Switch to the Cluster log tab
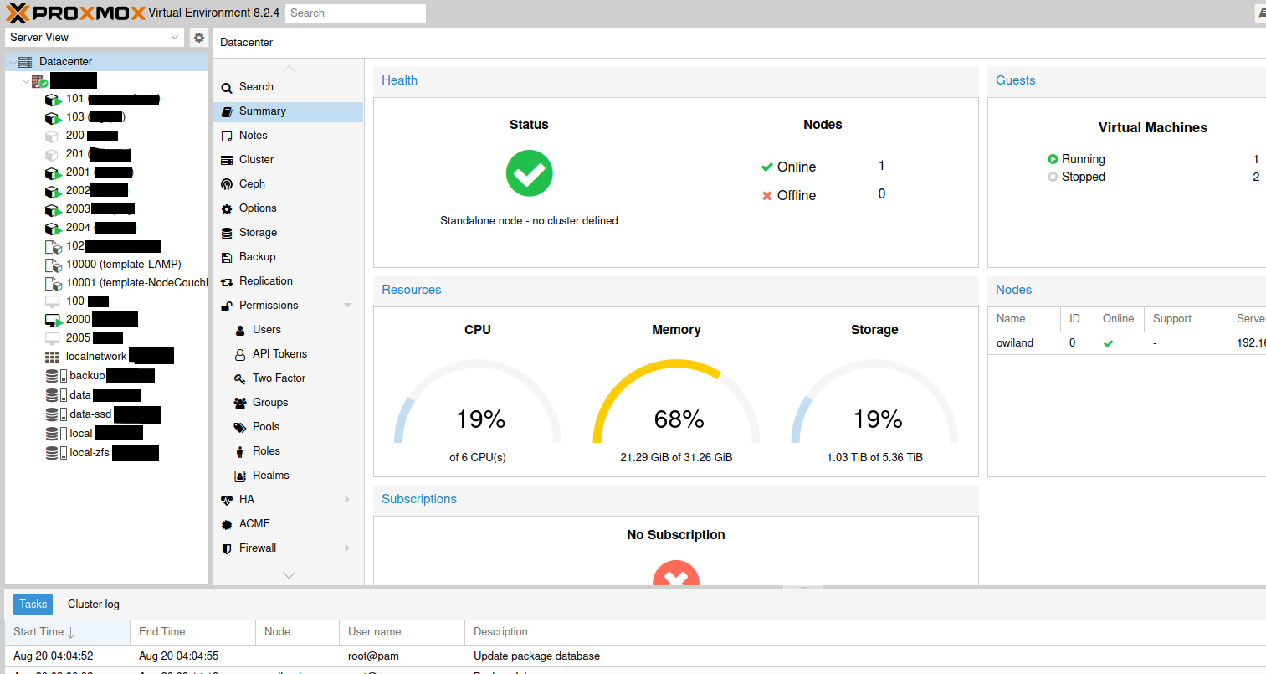 pyautogui.click(x=93, y=605)
